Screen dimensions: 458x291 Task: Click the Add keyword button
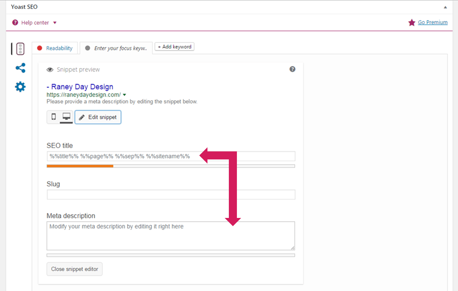(x=175, y=47)
